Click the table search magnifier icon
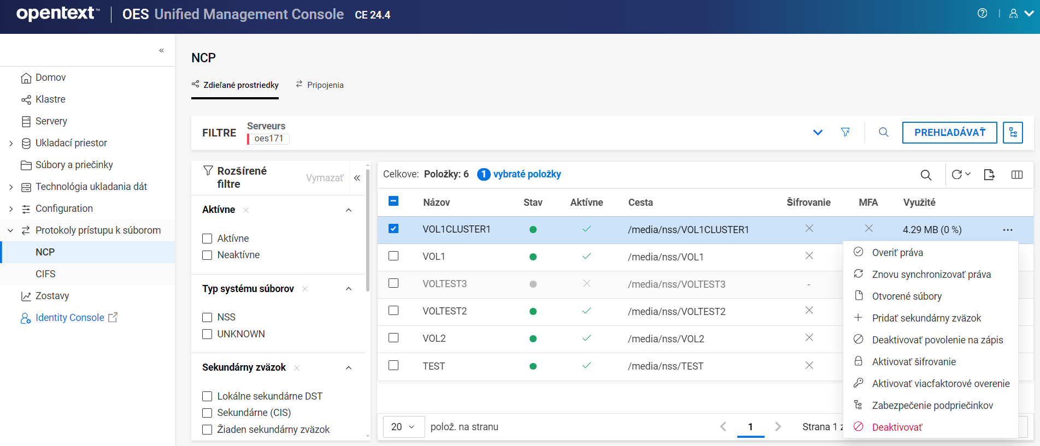Image resolution: width=1040 pixels, height=446 pixels. pos(926,175)
